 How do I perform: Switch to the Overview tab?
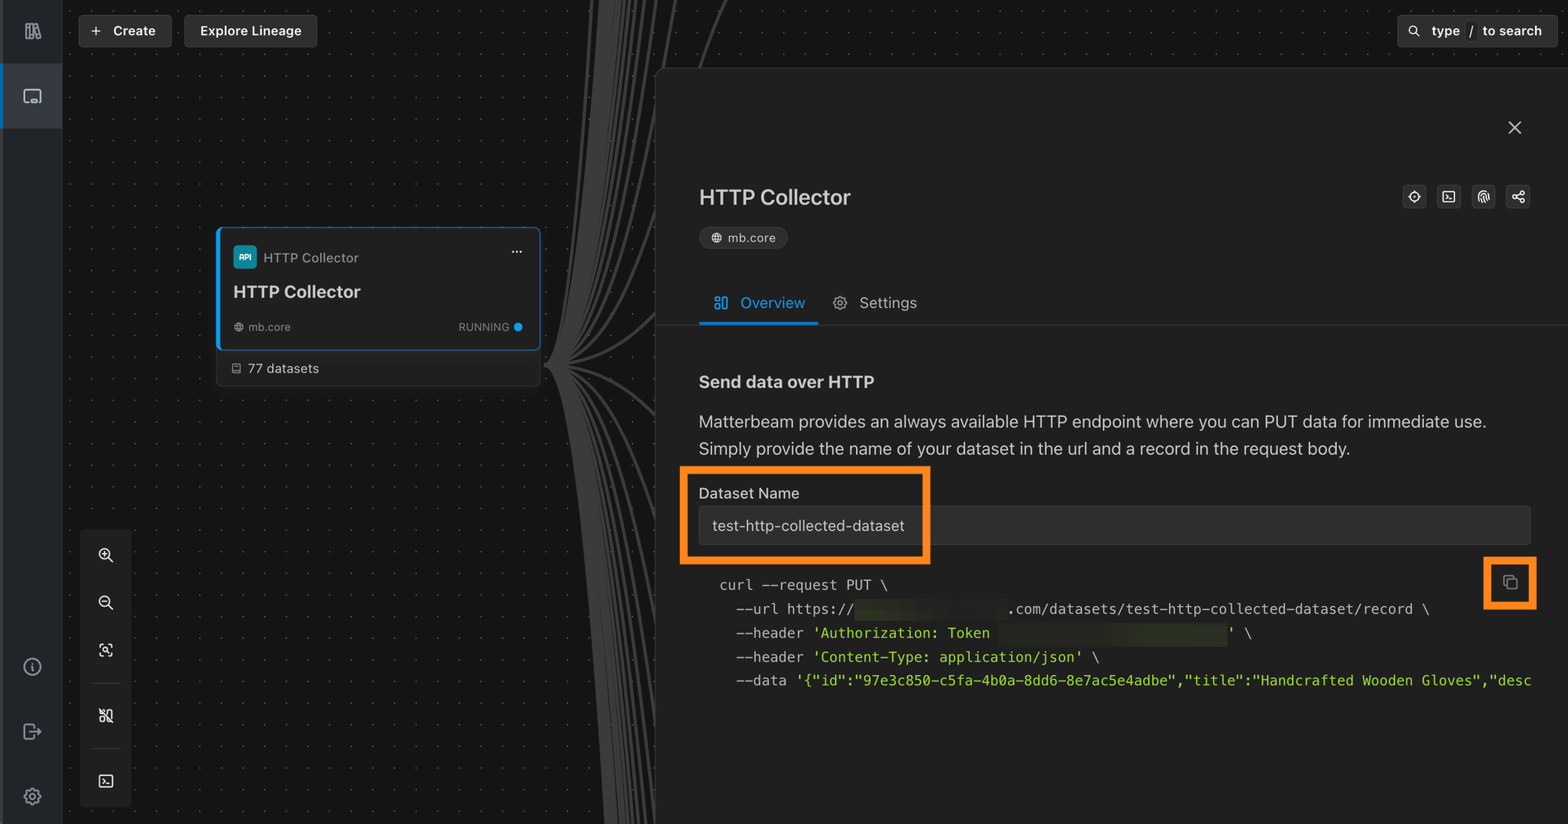tap(759, 303)
